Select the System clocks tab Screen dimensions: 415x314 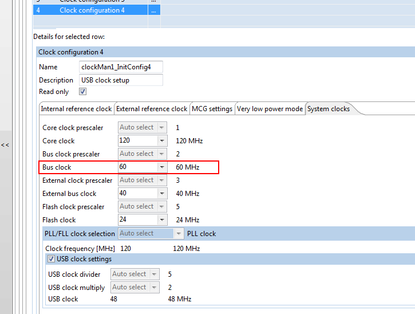[x=329, y=109]
